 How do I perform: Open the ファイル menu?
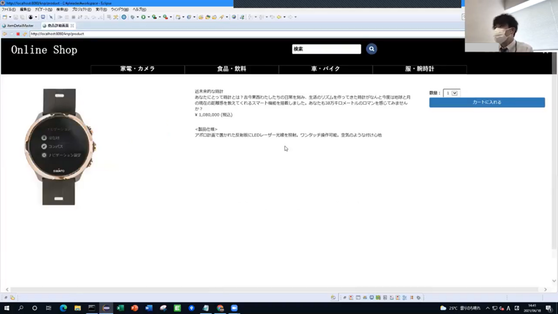[9, 9]
